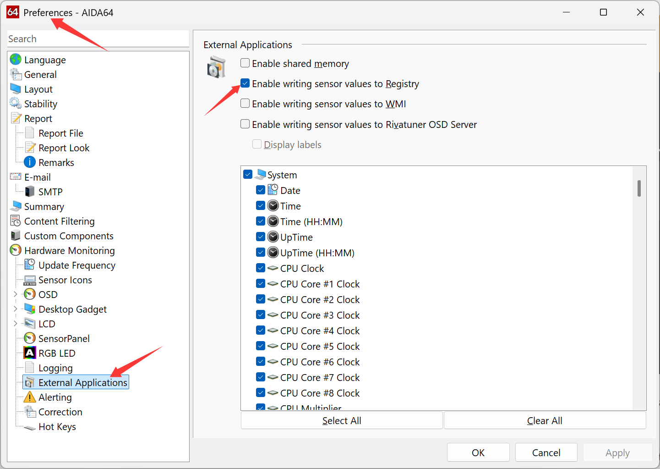
Task: Click the LCD display icon
Action: pos(30,324)
